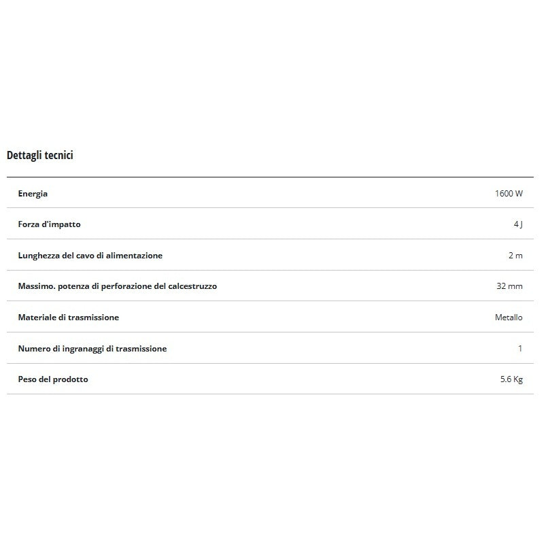Click the word 'calcestruzzo' in the table
Image resolution: width=548 pixels, height=548 pixels.
(x=192, y=287)
